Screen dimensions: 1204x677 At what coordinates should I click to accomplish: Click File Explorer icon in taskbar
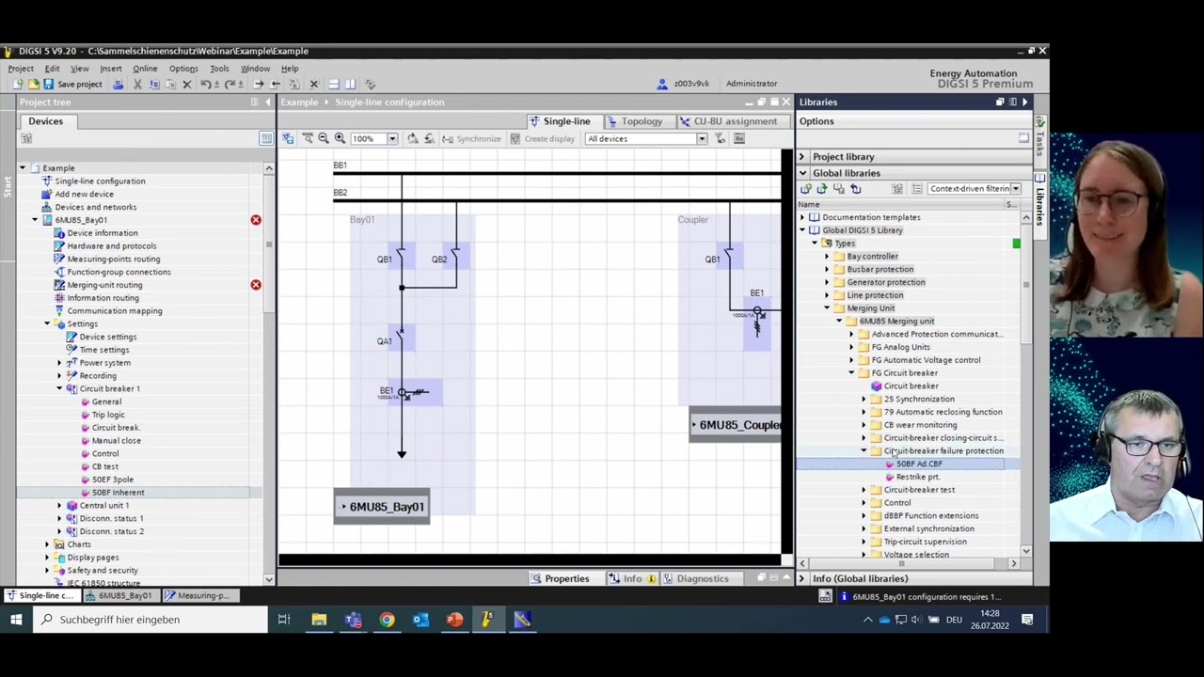pos(319,620)
